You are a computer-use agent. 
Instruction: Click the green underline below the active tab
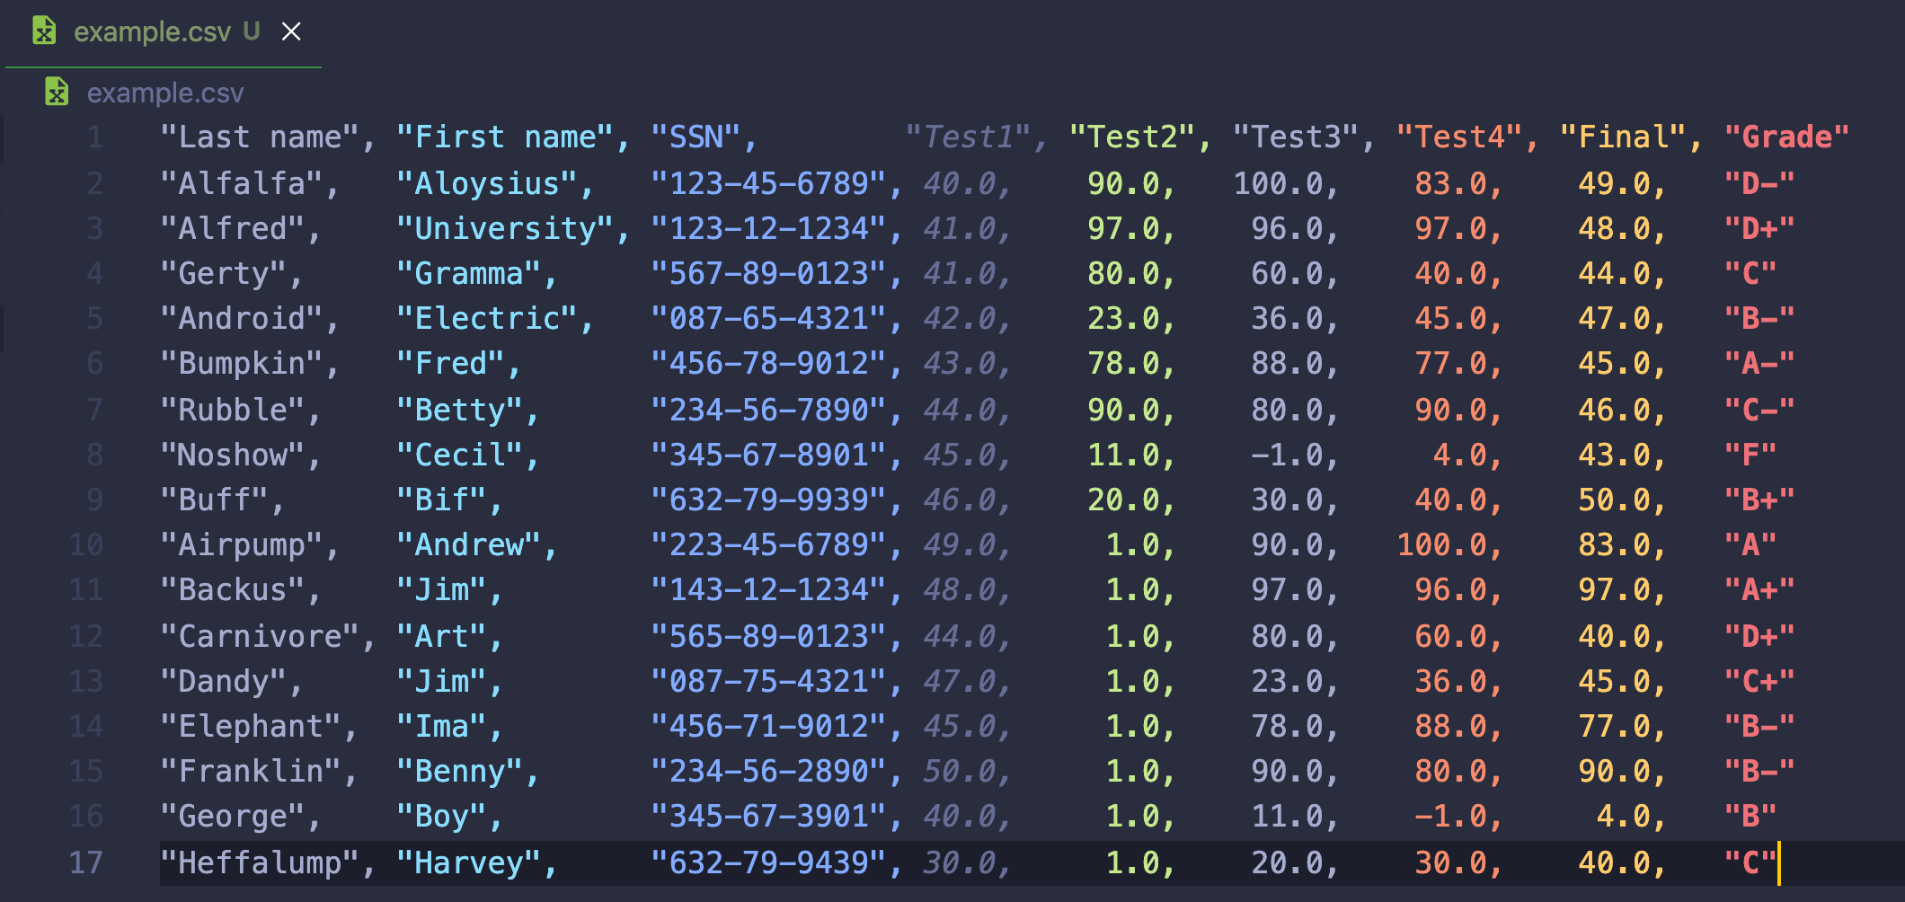coord(162,66)
